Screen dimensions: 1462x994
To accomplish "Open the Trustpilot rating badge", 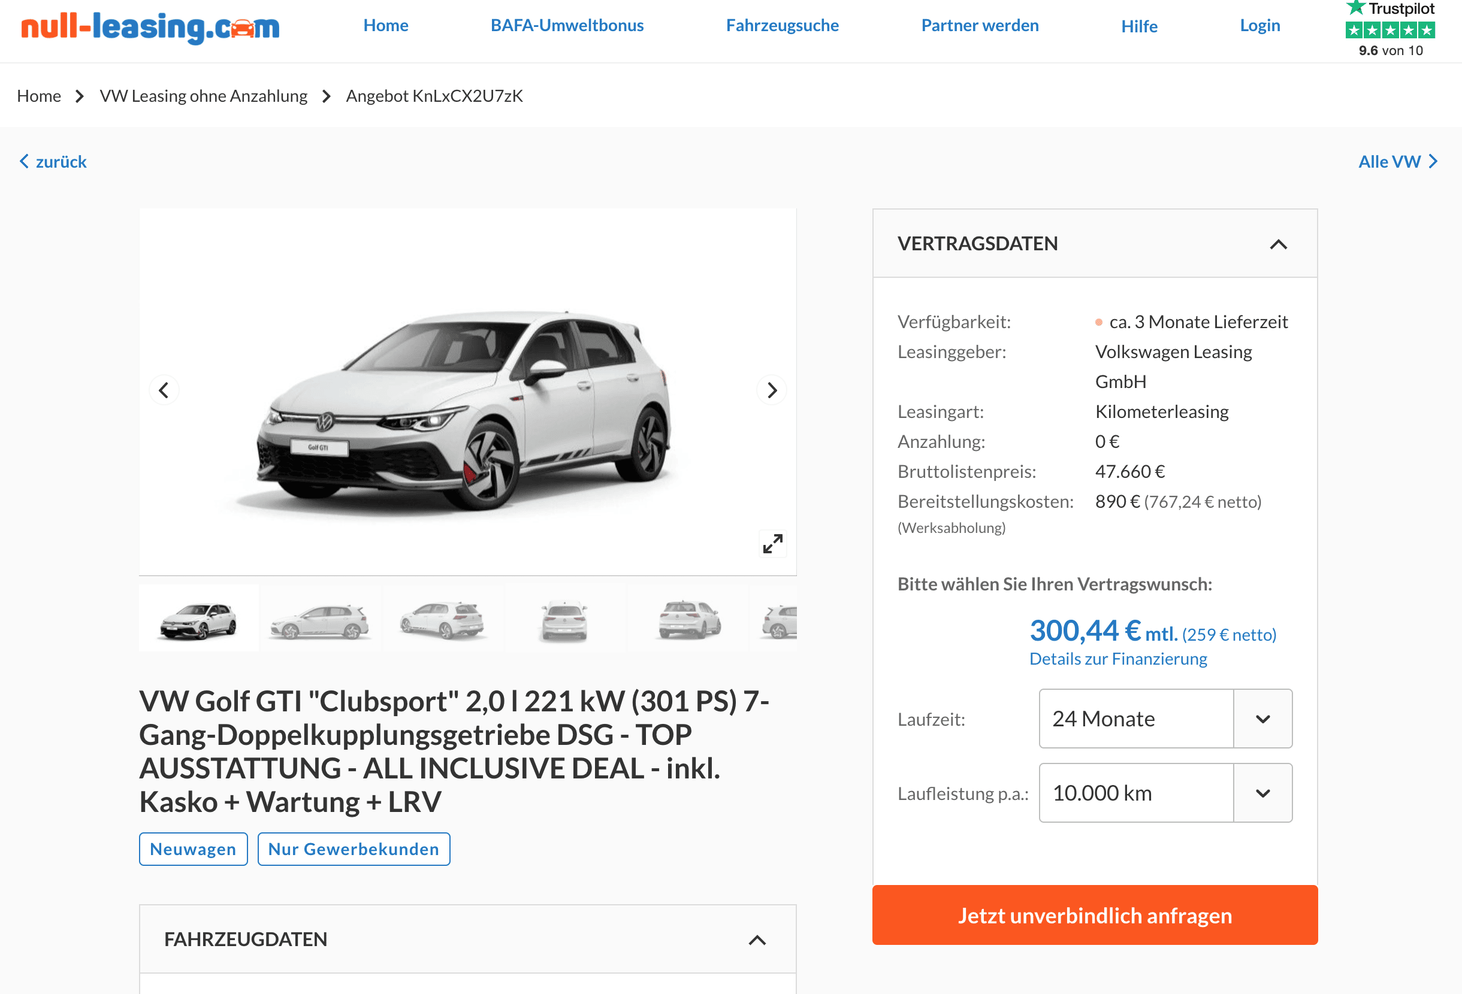I will pos(1390,29).
